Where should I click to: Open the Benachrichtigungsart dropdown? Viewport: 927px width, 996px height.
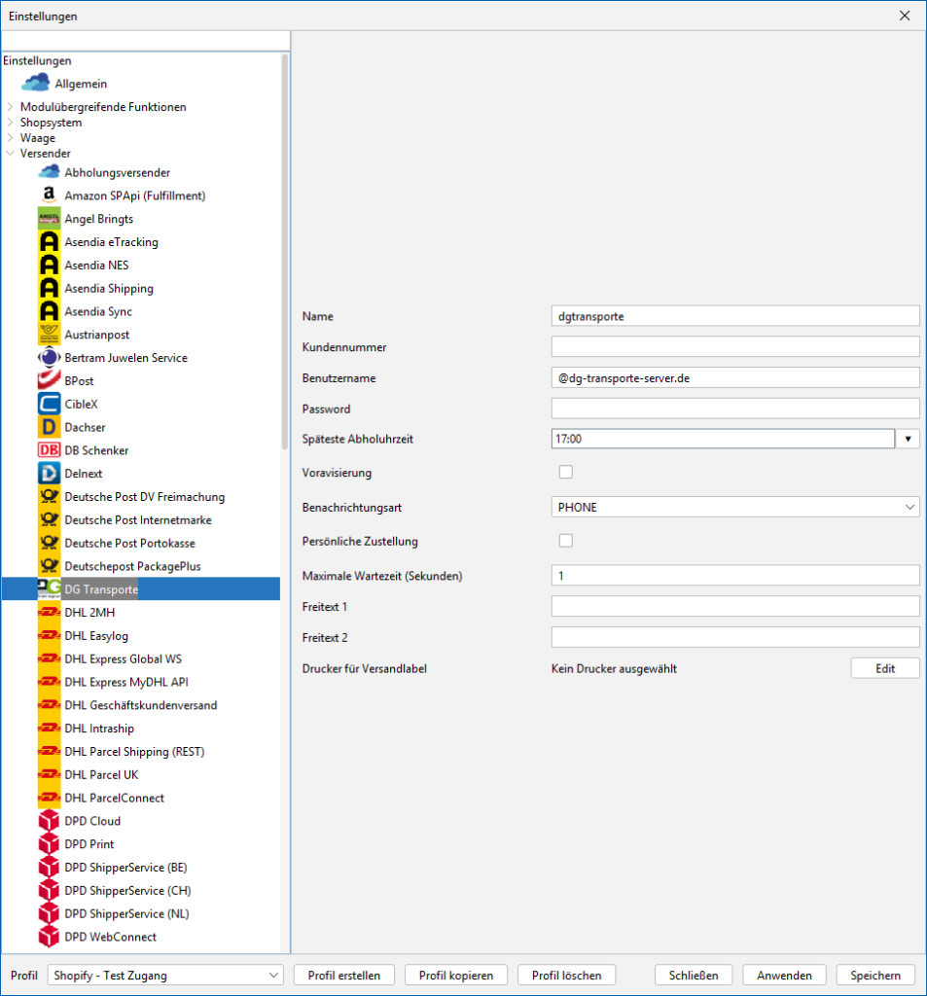[734, 507]
